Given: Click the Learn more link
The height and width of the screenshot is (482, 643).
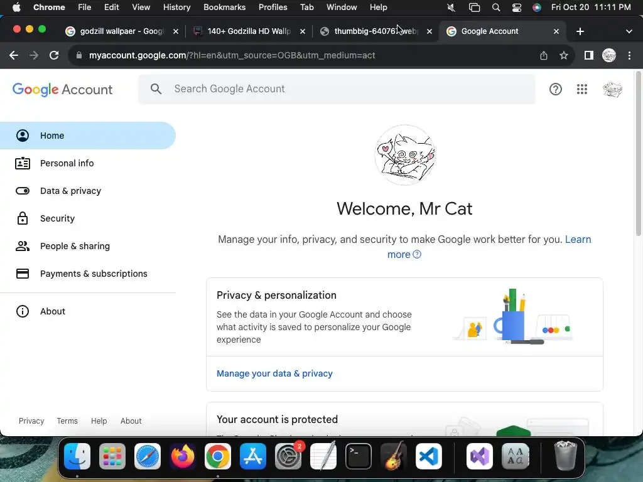Looking at the screenshot, I should (578, 239).
